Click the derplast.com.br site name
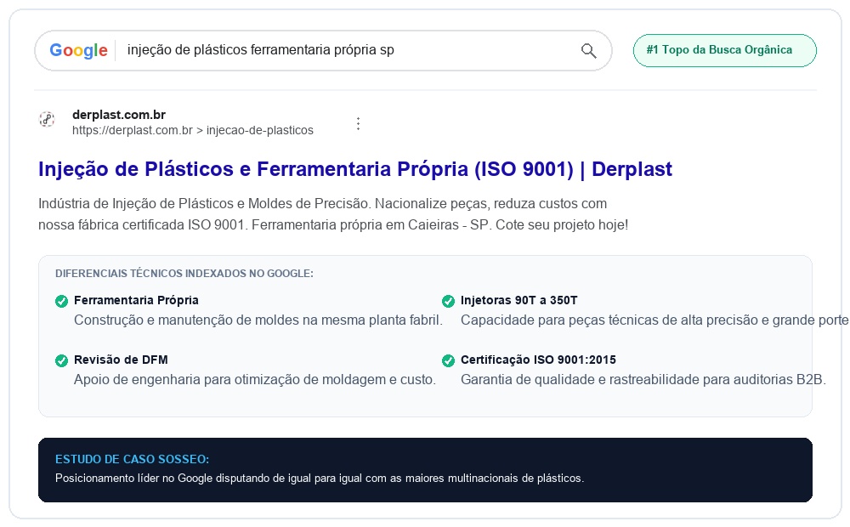This screenshot has width=850, height=527. tap(119, 115)
